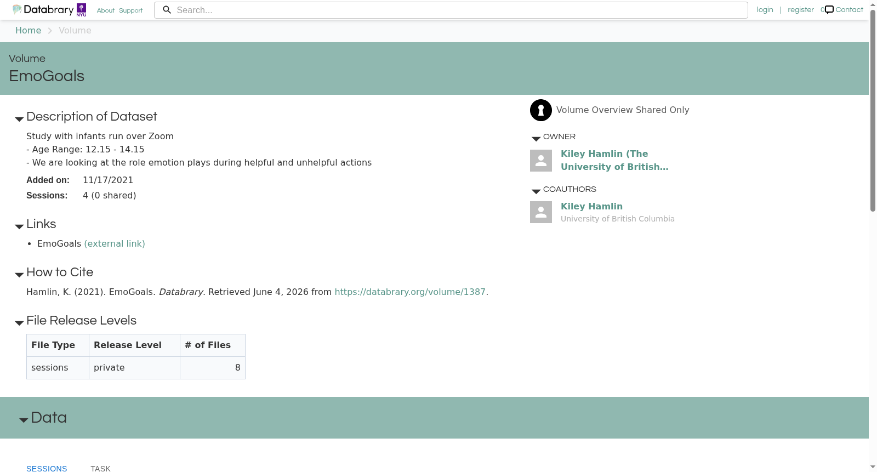Click the sessions value 4 (0 shared)
Image resolution: width=877 pixels, height=472 pixels.
[110, 195]
